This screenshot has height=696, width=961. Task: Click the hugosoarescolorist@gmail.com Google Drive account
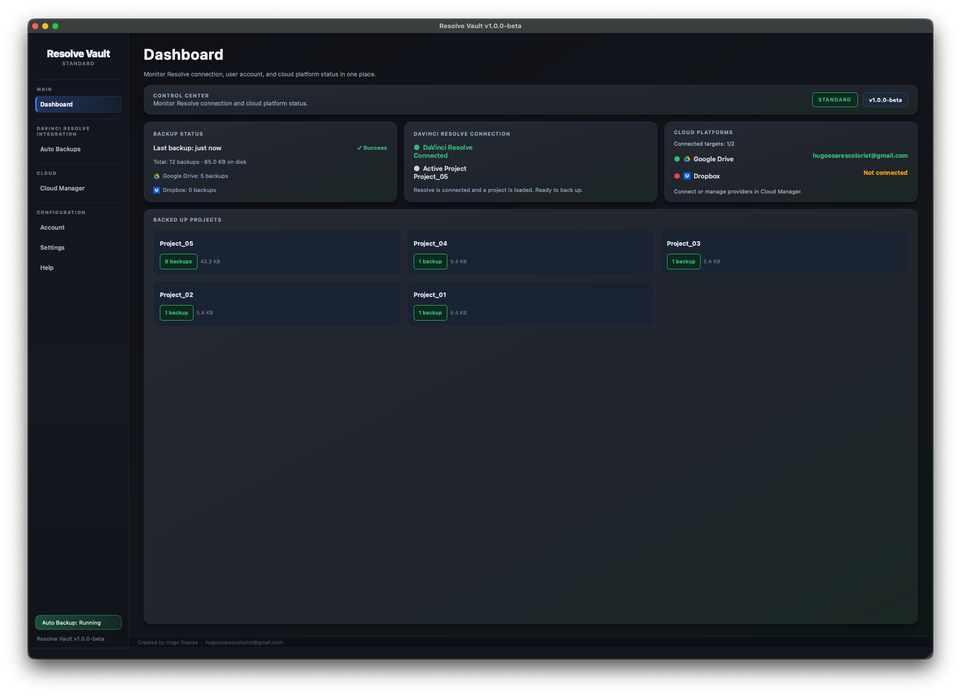point(860,156)
